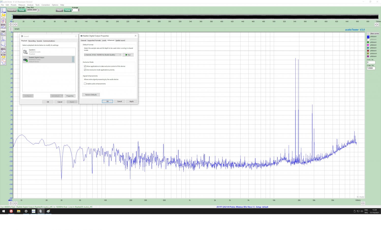Open File Explorer from the taskbar
This screenshot has height=230, width=381.
(19, 211)
